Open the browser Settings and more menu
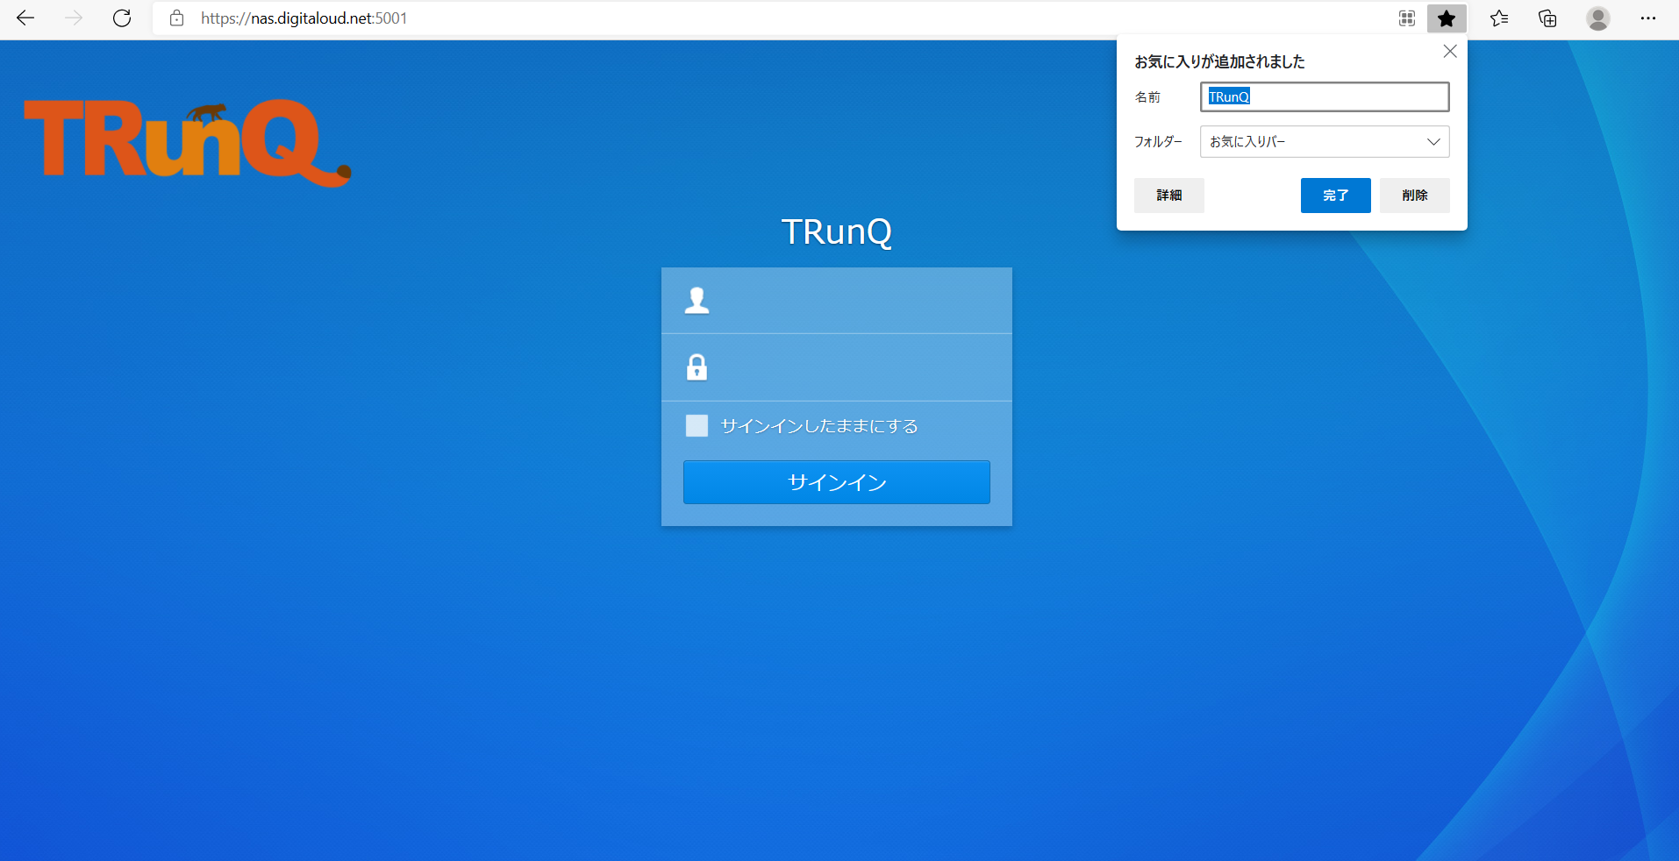 point(1648,18)
